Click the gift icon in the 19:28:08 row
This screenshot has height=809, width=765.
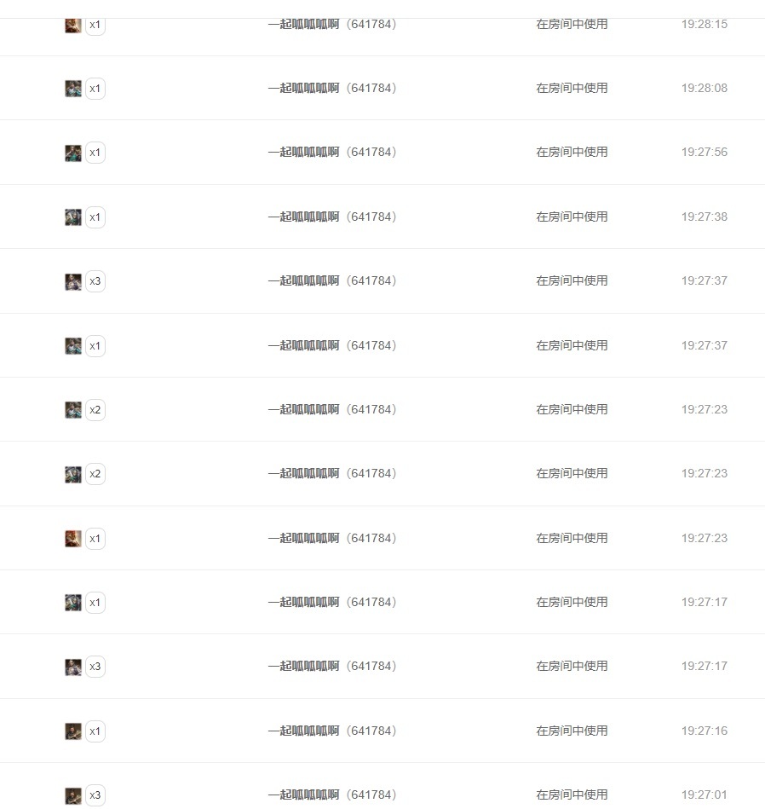pos(73,88)
